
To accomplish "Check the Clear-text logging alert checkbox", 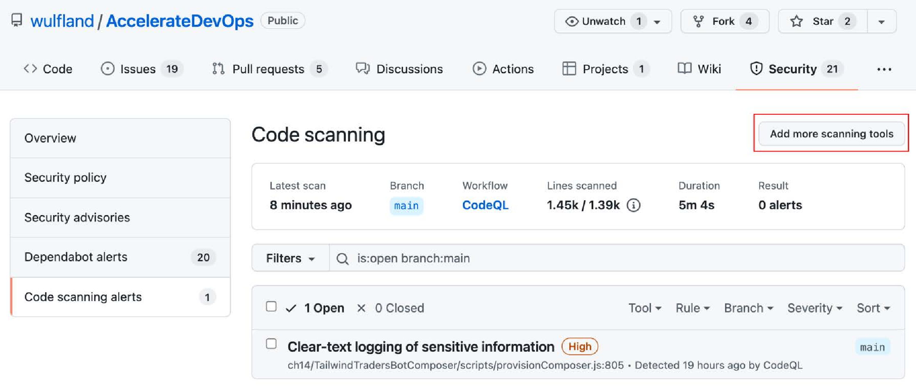I will [271, 344].
